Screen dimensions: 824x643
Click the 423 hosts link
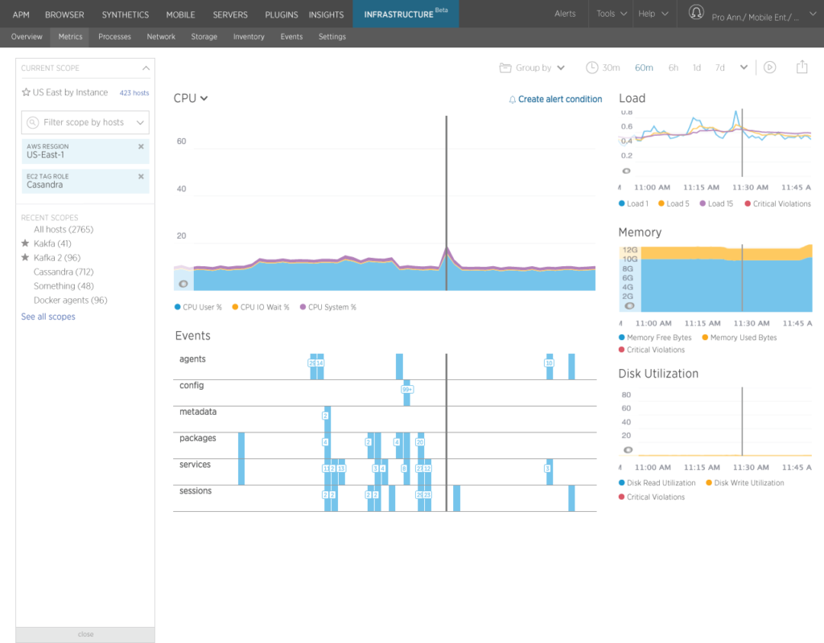coord(134,92)
